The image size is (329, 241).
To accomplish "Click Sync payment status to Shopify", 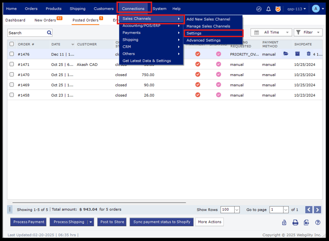I will tap(162, 222).
